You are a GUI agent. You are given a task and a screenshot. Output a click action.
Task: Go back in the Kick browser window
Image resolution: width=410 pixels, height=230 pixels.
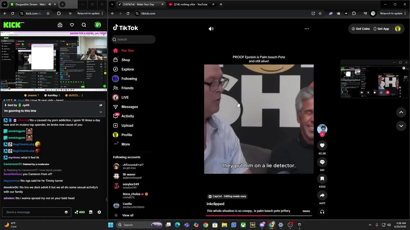5,13
